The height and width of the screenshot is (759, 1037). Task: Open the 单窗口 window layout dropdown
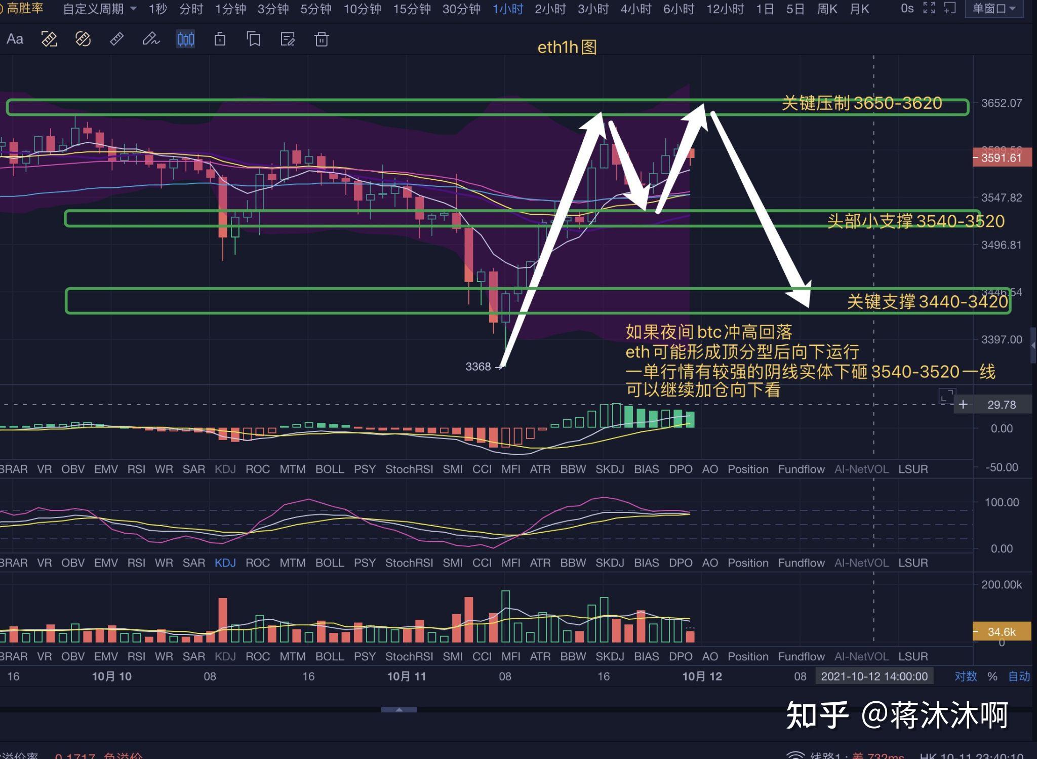(994, 9)
